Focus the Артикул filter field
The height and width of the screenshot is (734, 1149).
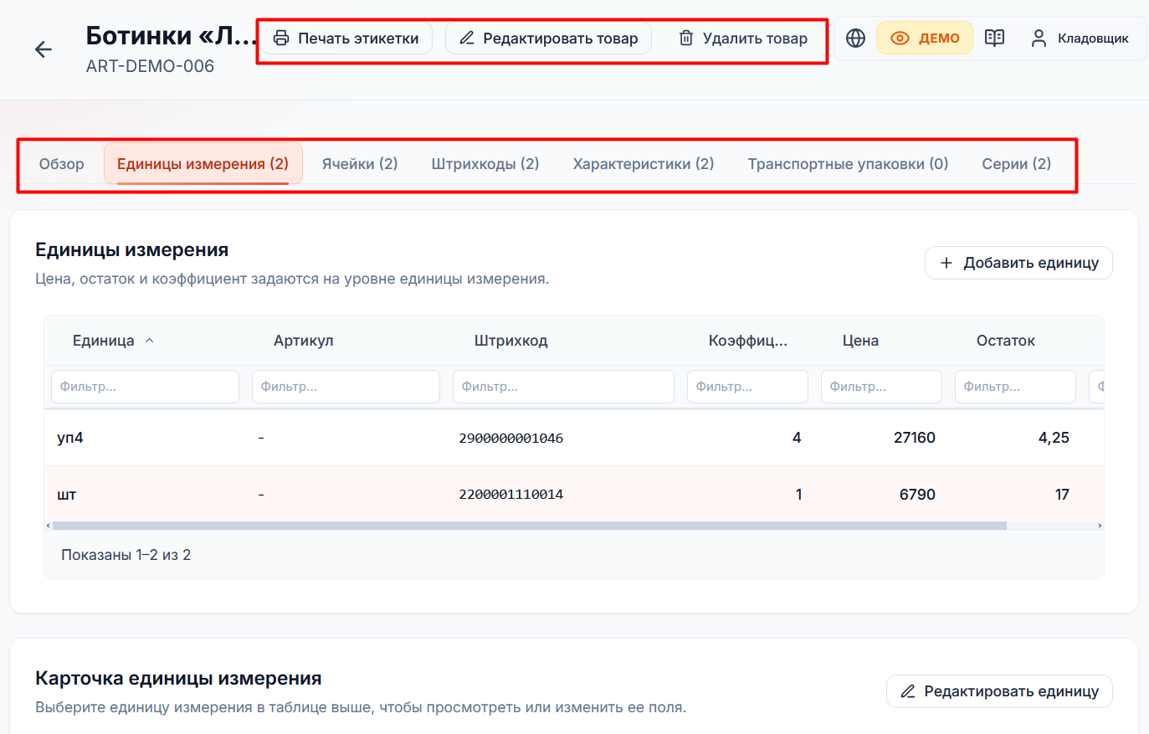click(346, 387)
